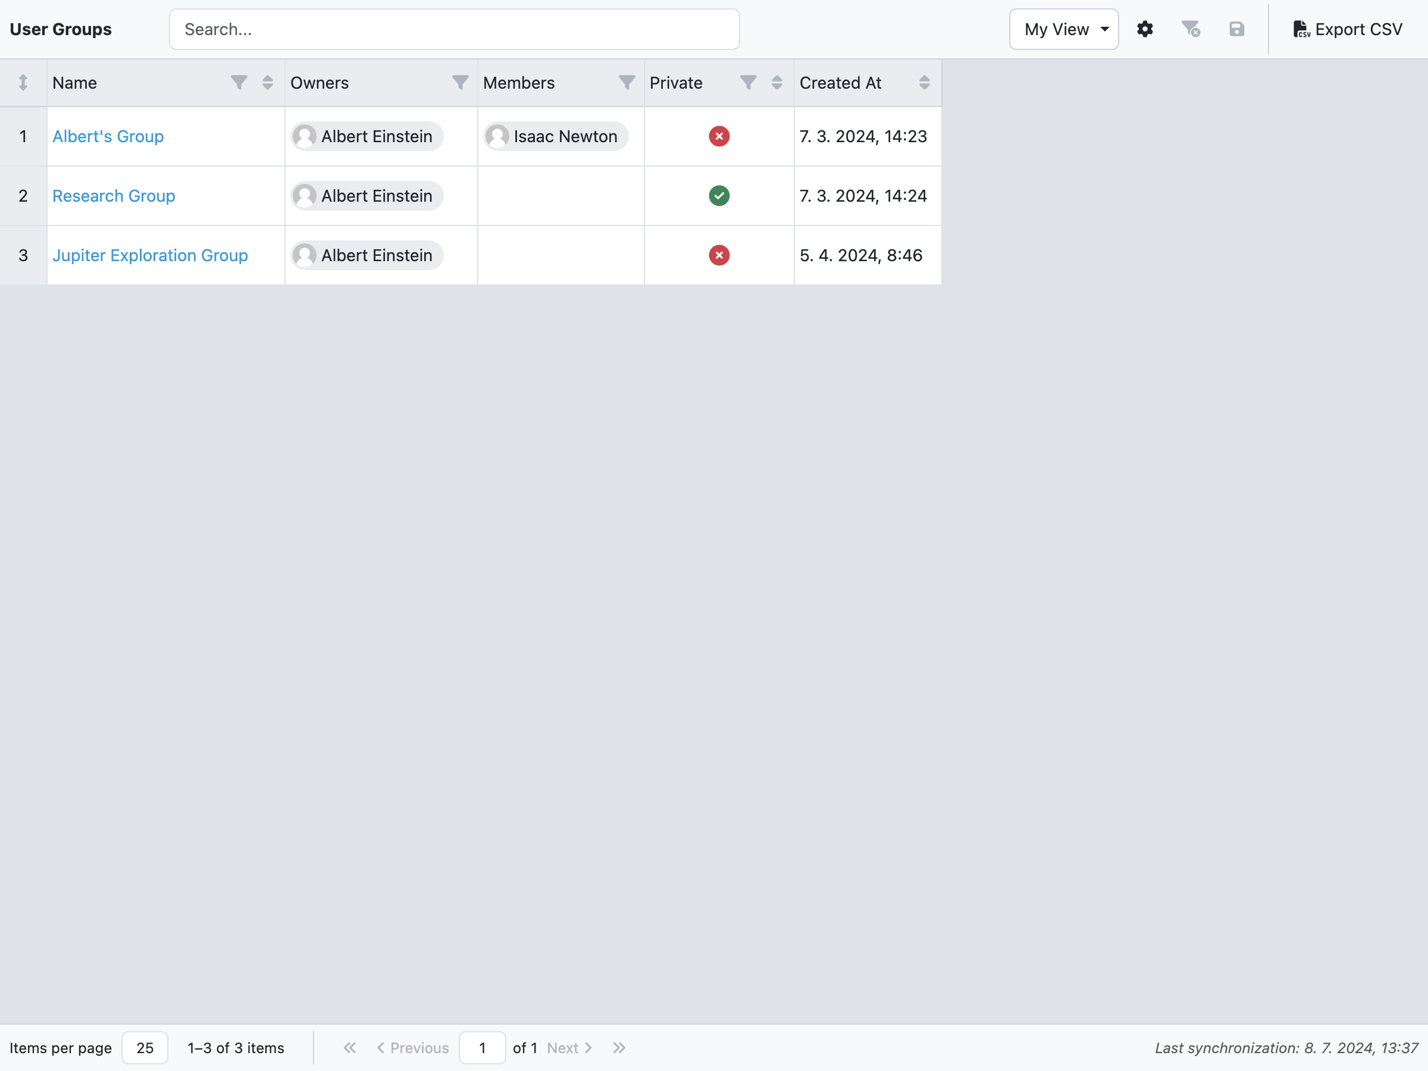
Task: Click the green Private check for Research Group
Action: (x=719, y=196)
